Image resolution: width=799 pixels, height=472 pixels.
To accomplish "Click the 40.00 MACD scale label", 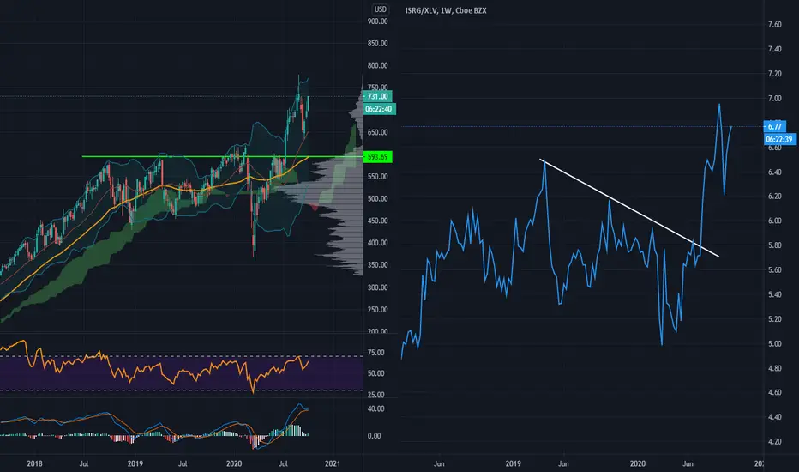I will (376, 408).
